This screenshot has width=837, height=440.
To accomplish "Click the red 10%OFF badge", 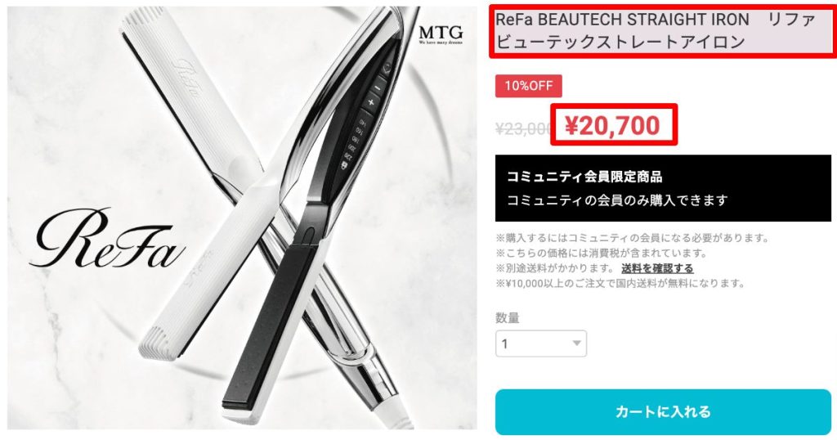I will click(529, 86).
